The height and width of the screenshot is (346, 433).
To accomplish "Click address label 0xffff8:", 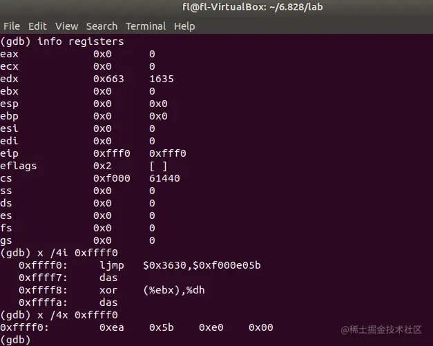I will [43, 290].
